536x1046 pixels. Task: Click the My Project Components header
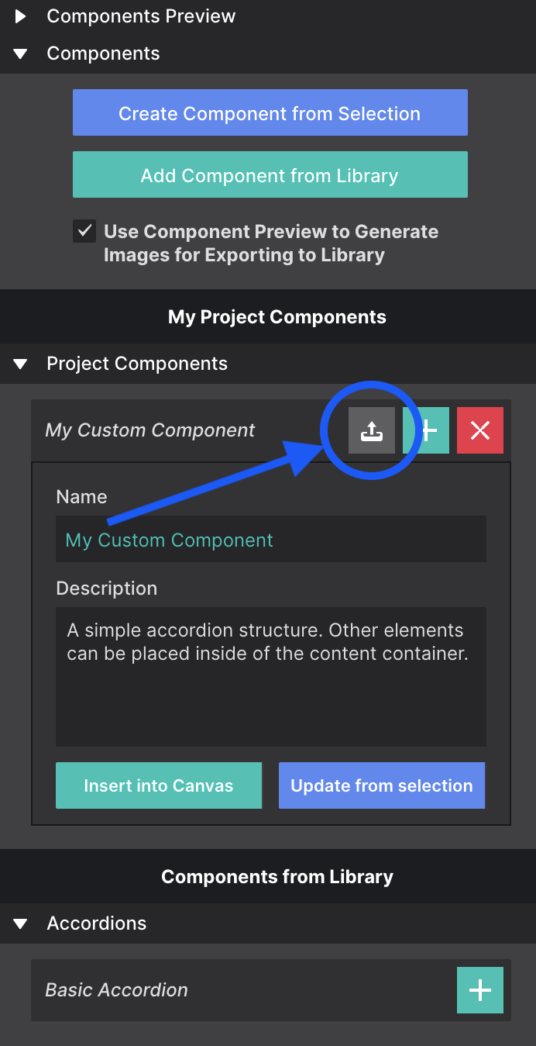[x=277, y=316]
